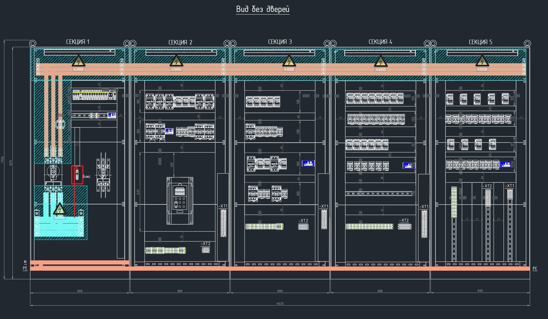Select the N busbar label on the left
548x319 pixels.
click(x=25, y=262)
